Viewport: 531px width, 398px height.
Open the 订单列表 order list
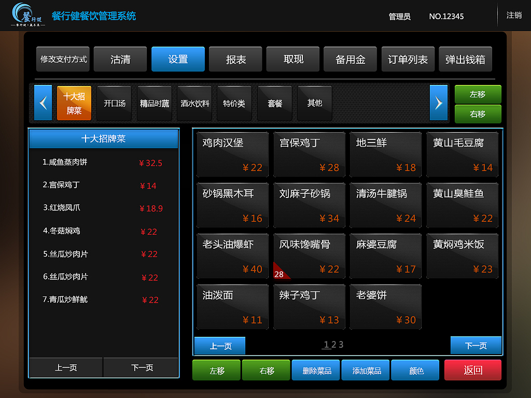[408, 59]
